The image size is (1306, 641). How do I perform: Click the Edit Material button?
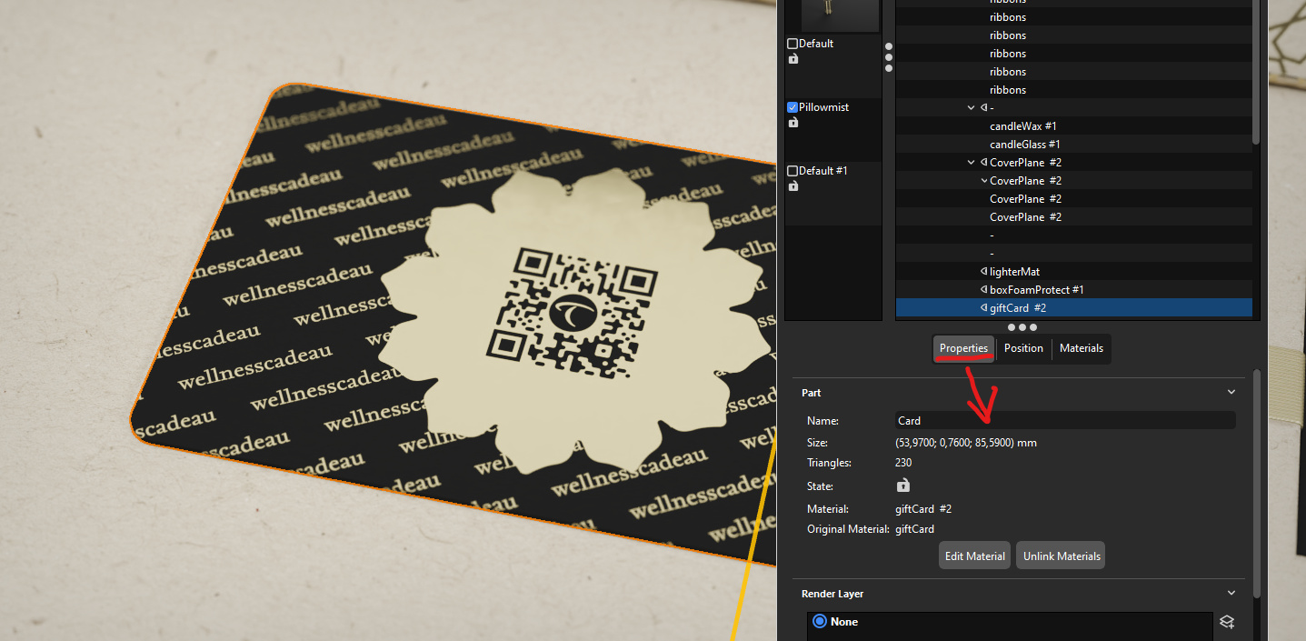click(974, 556)
